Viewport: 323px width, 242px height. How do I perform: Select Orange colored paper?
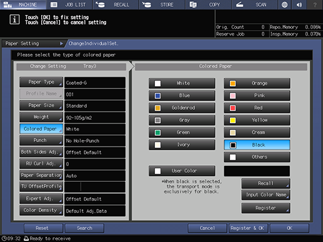click(x=257, y=83)
